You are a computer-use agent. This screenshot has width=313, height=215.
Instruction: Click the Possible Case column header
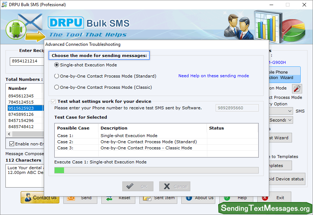pos(76,128)
